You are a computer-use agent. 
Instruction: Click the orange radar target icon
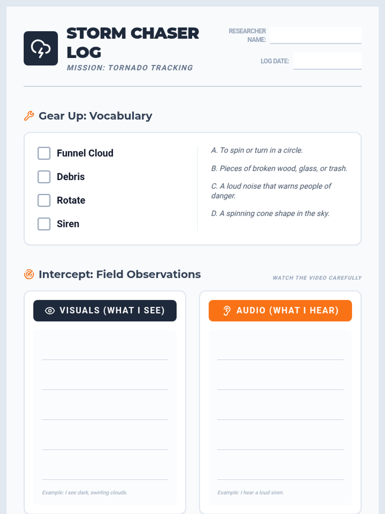(29, 274)
